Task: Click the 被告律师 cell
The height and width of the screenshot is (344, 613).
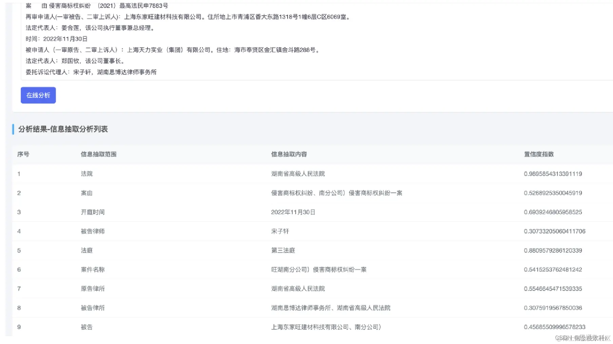Action: [93, 231]
